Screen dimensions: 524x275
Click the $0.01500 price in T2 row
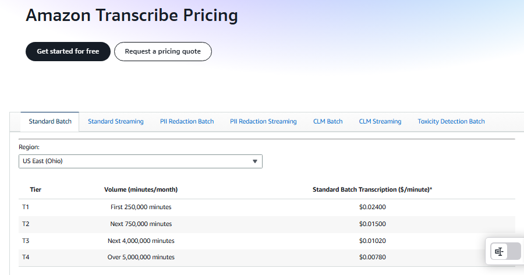[373, 224]
